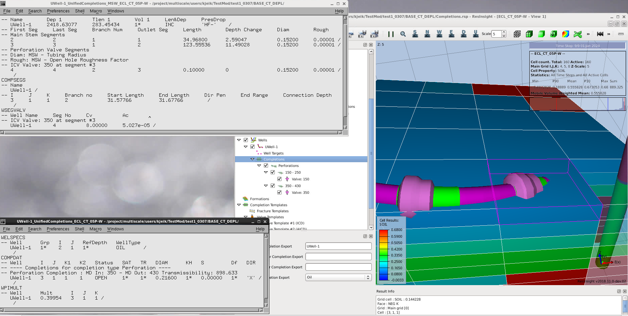The width and height of the screenshot is (628, 316).
Task: Toggle the Valve: 350 checkbox
Action: pyautogui.click(x=279, y=192)
